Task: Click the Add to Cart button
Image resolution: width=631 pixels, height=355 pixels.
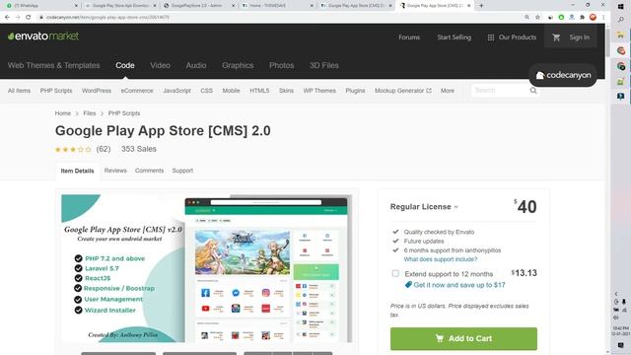Action: 463,338
